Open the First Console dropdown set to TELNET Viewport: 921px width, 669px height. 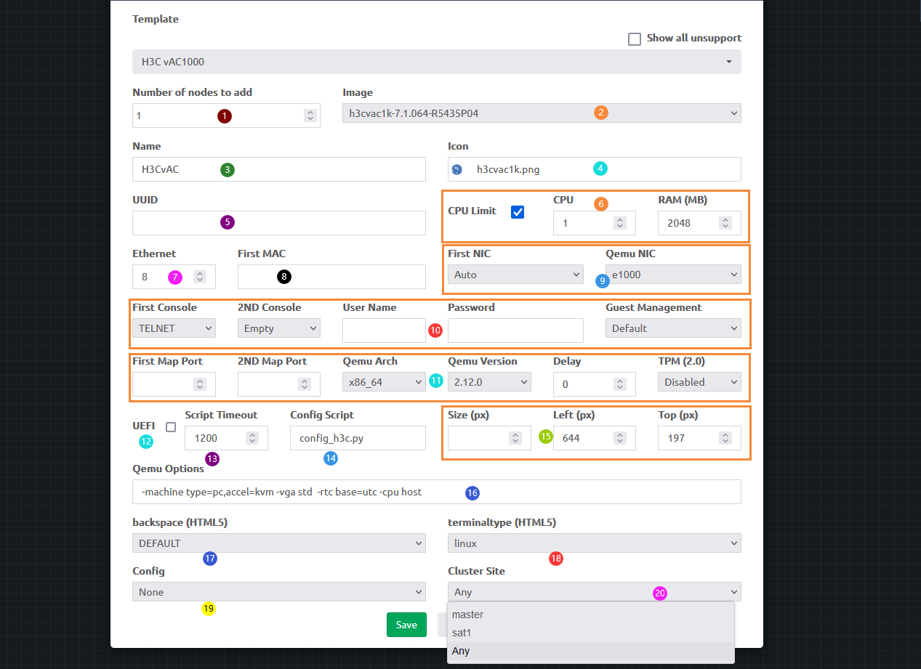pos(174,328)
